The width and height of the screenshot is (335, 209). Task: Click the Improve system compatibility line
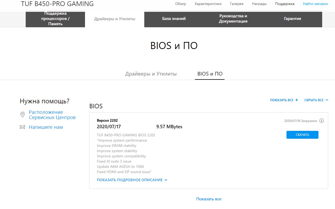(x=121, y=156)
